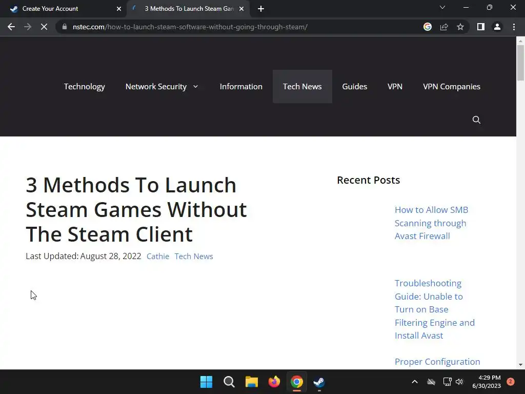Open the VPN Companies menu item
The width and height of the screenshot is (525, 394).
pyautogui.click(x=451, y=86)
